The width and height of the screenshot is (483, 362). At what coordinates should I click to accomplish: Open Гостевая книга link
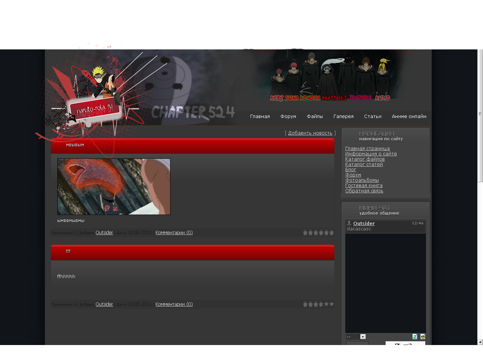tap(364, 186)
